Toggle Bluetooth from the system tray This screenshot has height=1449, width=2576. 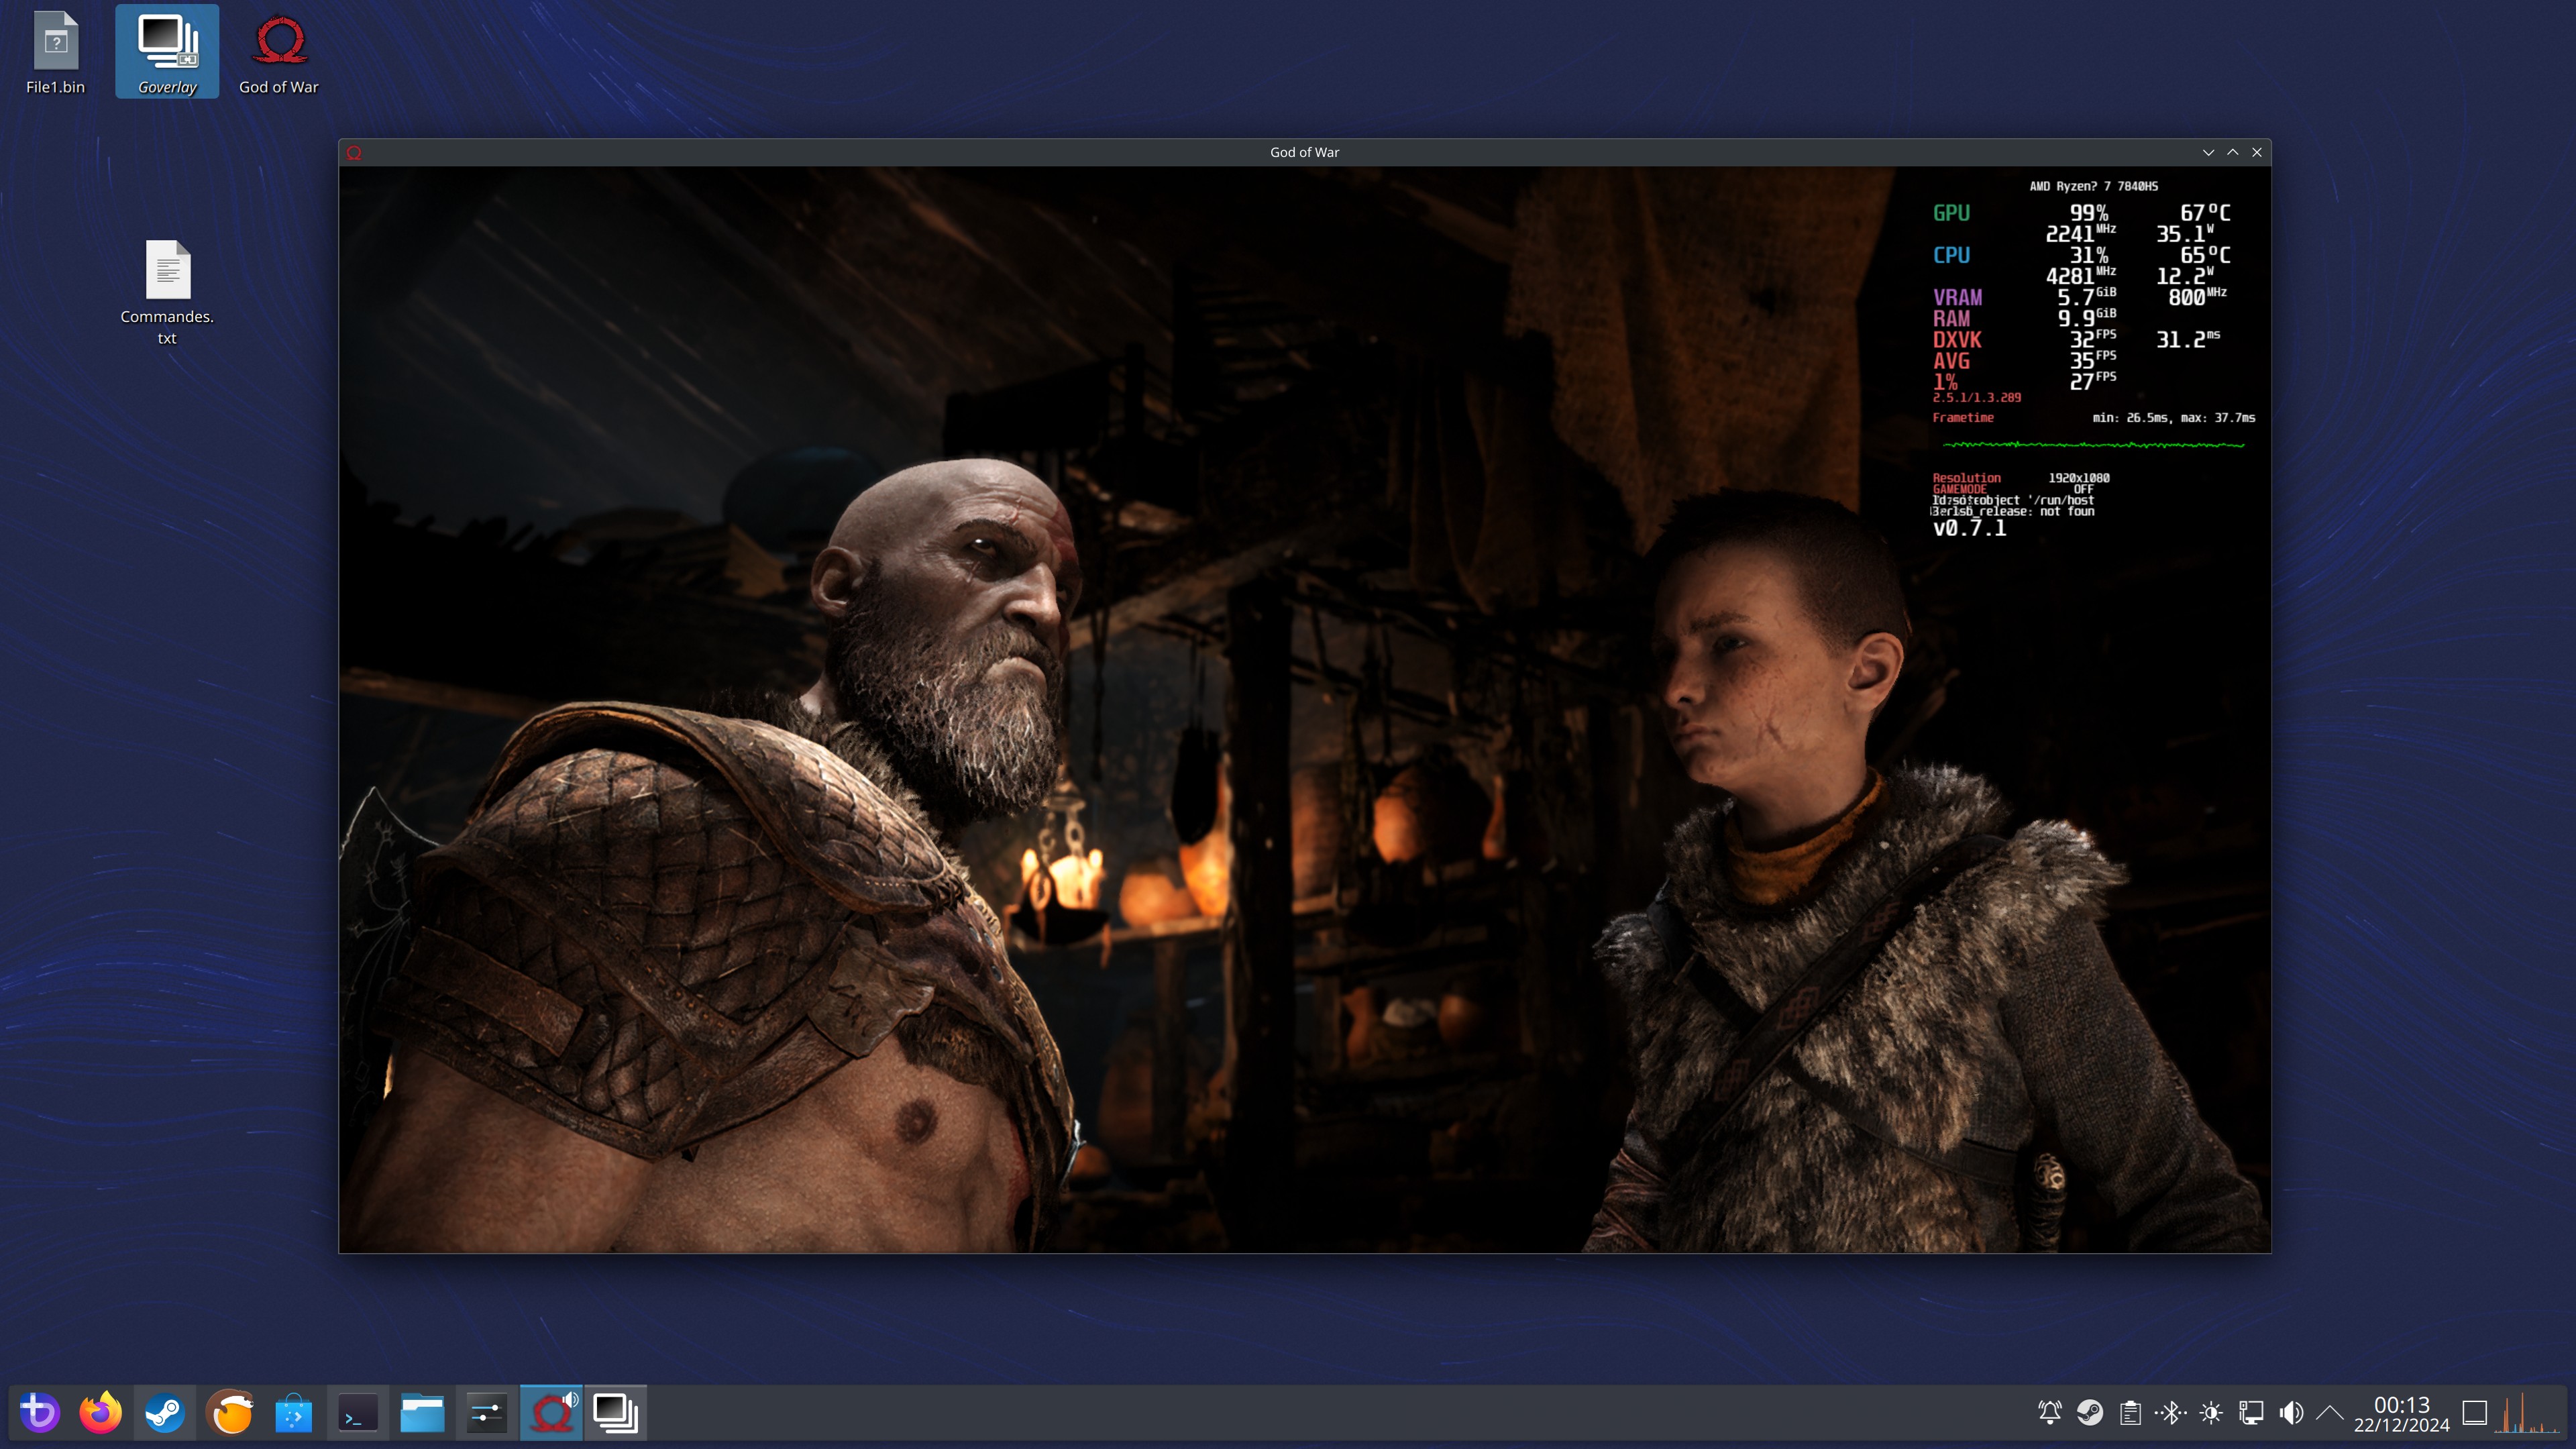(2170, 1412)
